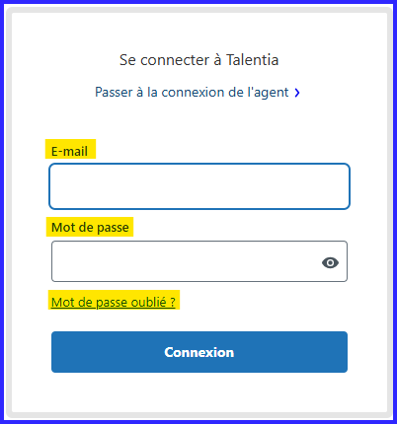The width and height of the screenshot is (397, 424).
Task: Show password using the eye icon
Action: tap(330, 262)
